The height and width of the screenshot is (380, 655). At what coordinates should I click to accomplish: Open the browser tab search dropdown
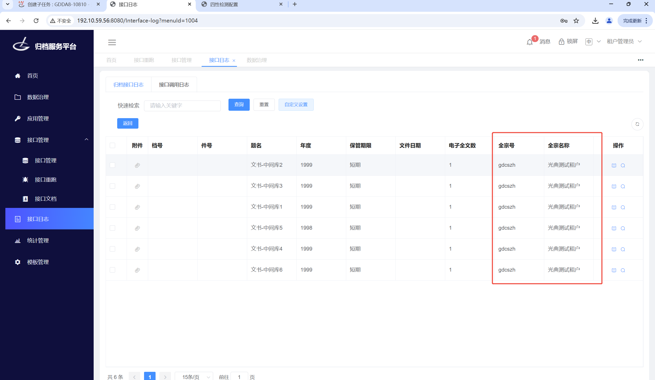[7, 4]
